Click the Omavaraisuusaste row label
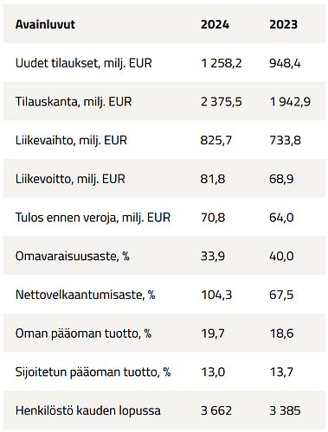The width and height of the screenshot is (328, 432). pyautogui.click(x=73, y=256)
